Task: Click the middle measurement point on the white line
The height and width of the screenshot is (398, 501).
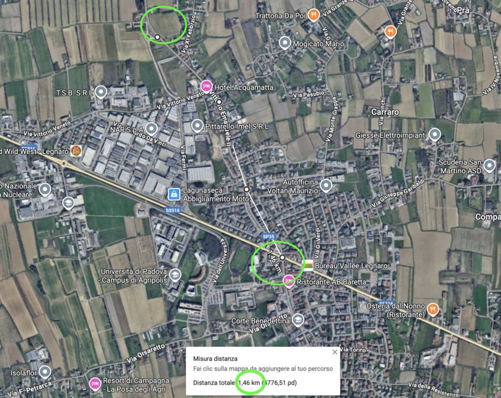Action: click(246, 189)
